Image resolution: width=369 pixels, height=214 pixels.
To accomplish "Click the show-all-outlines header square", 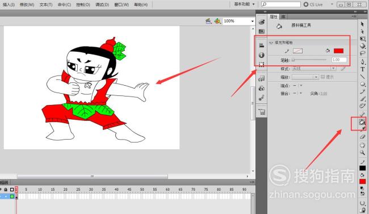I will [12, 189].
